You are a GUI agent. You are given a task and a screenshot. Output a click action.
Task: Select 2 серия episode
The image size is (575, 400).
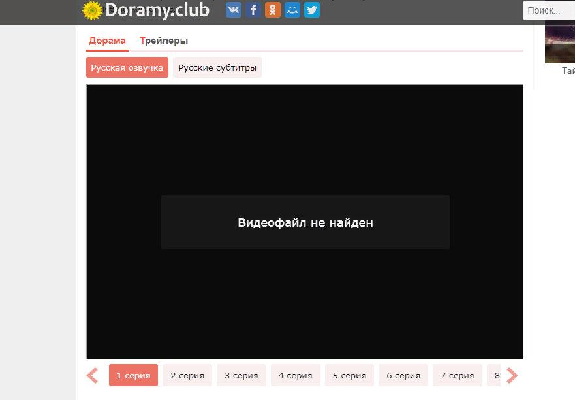pyautogui.click(x=187, y=375)
